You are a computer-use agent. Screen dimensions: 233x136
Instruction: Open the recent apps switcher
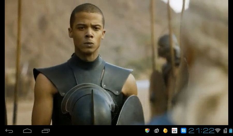[x=46, y=131]
